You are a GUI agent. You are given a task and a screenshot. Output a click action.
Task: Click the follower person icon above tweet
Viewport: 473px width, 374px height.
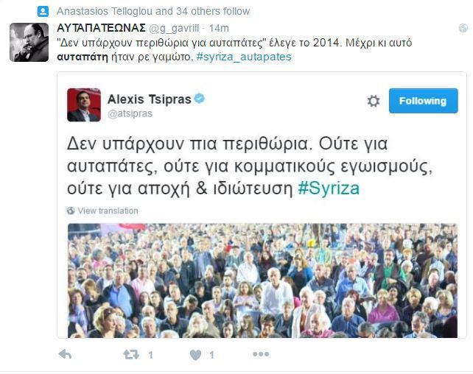(x=43, y=12)
